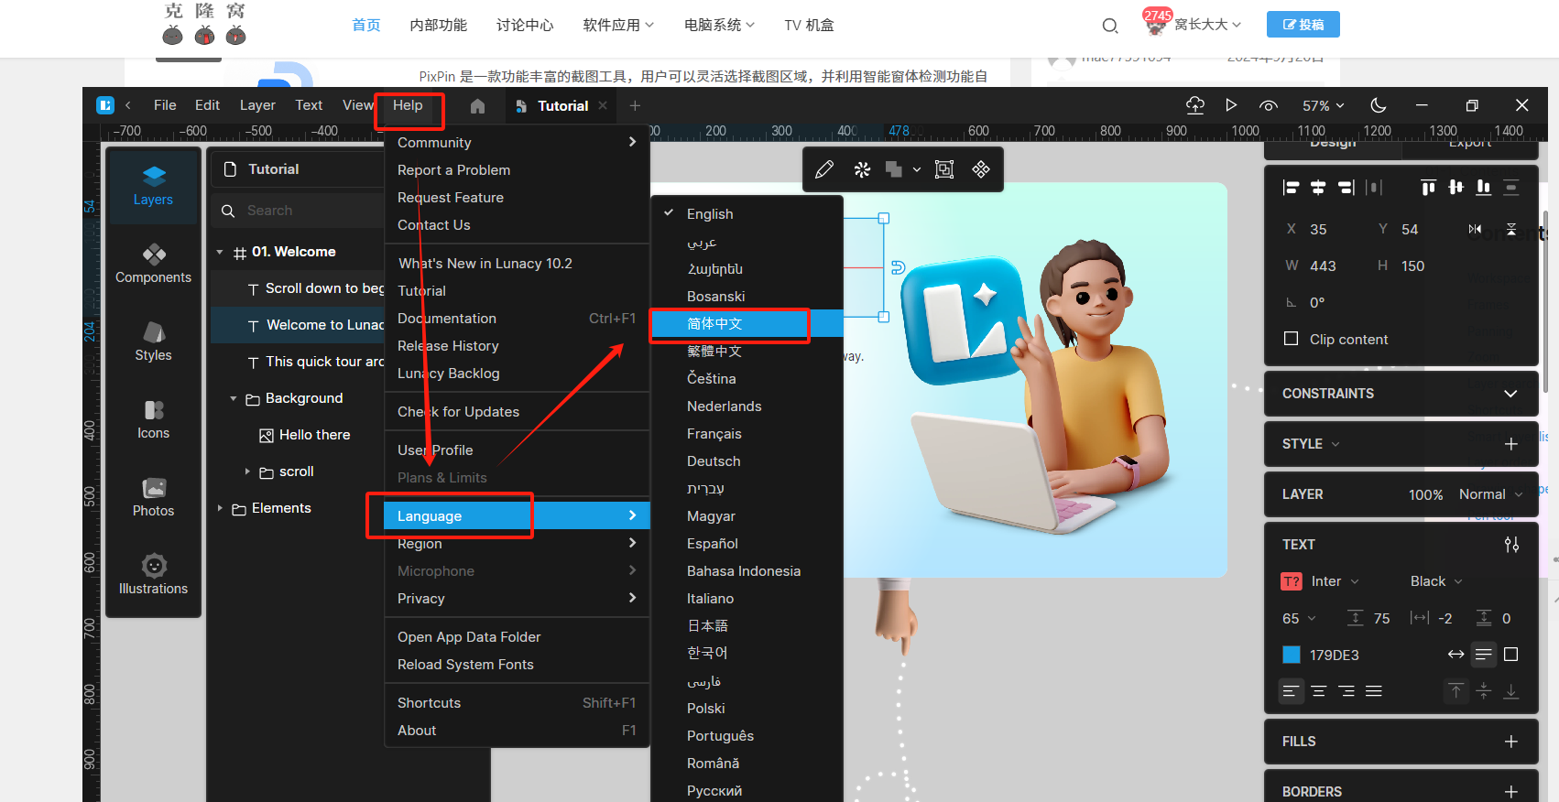Toggle dark mode moon icon

coord(1378,105)
